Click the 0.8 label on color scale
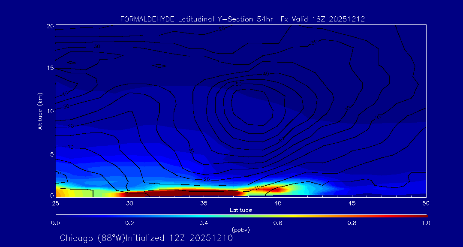463x247 pixels. (352, 223)
